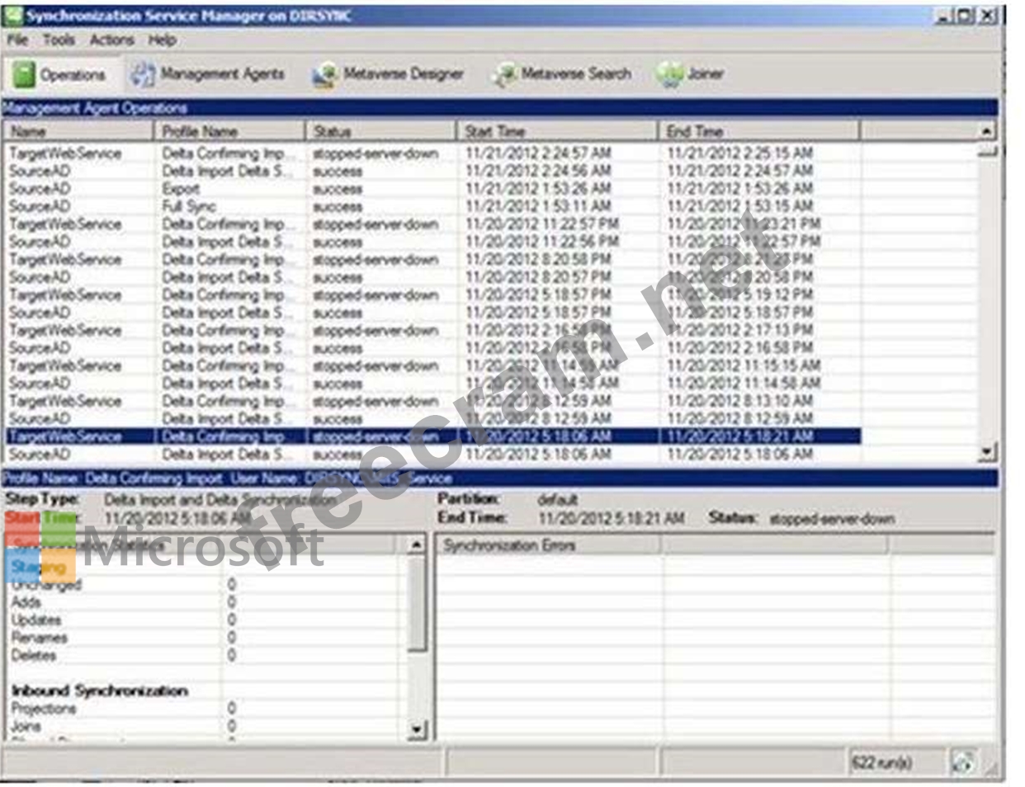
Task: Sort operations by Name column header
Action: (78, 131)
